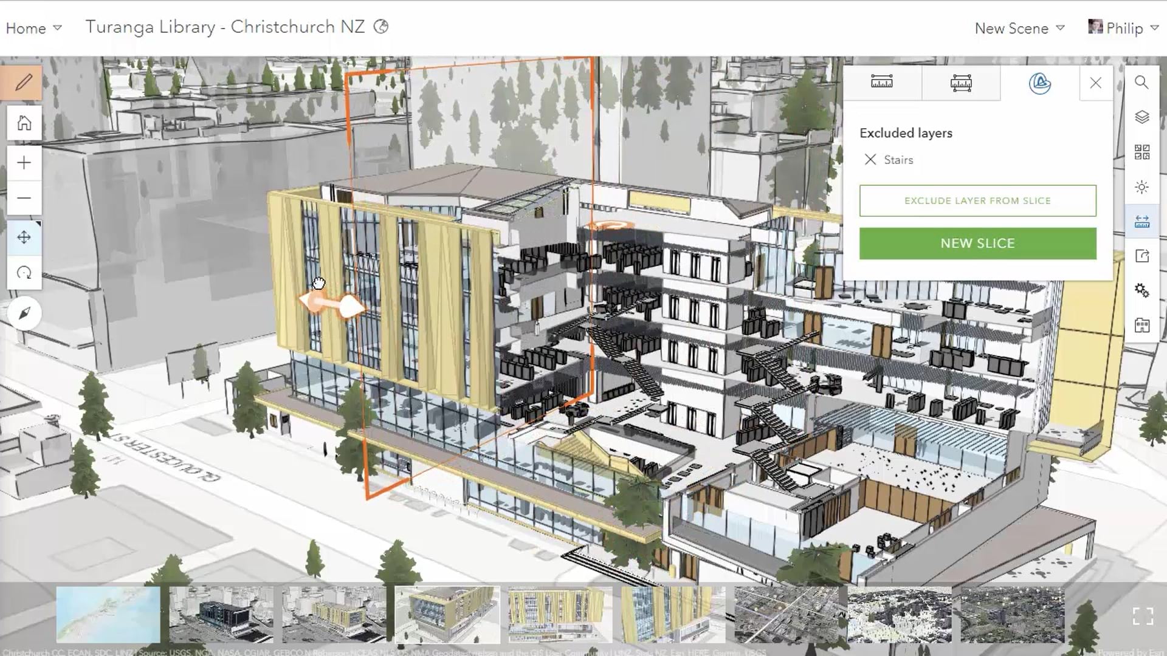Open the basemap gallery icon

click(1141, 152)
